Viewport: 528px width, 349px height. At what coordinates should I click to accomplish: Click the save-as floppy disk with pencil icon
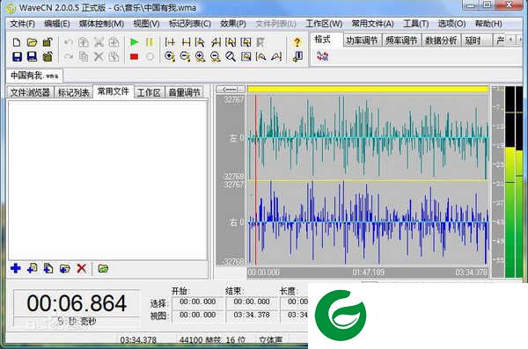[32, 56]
